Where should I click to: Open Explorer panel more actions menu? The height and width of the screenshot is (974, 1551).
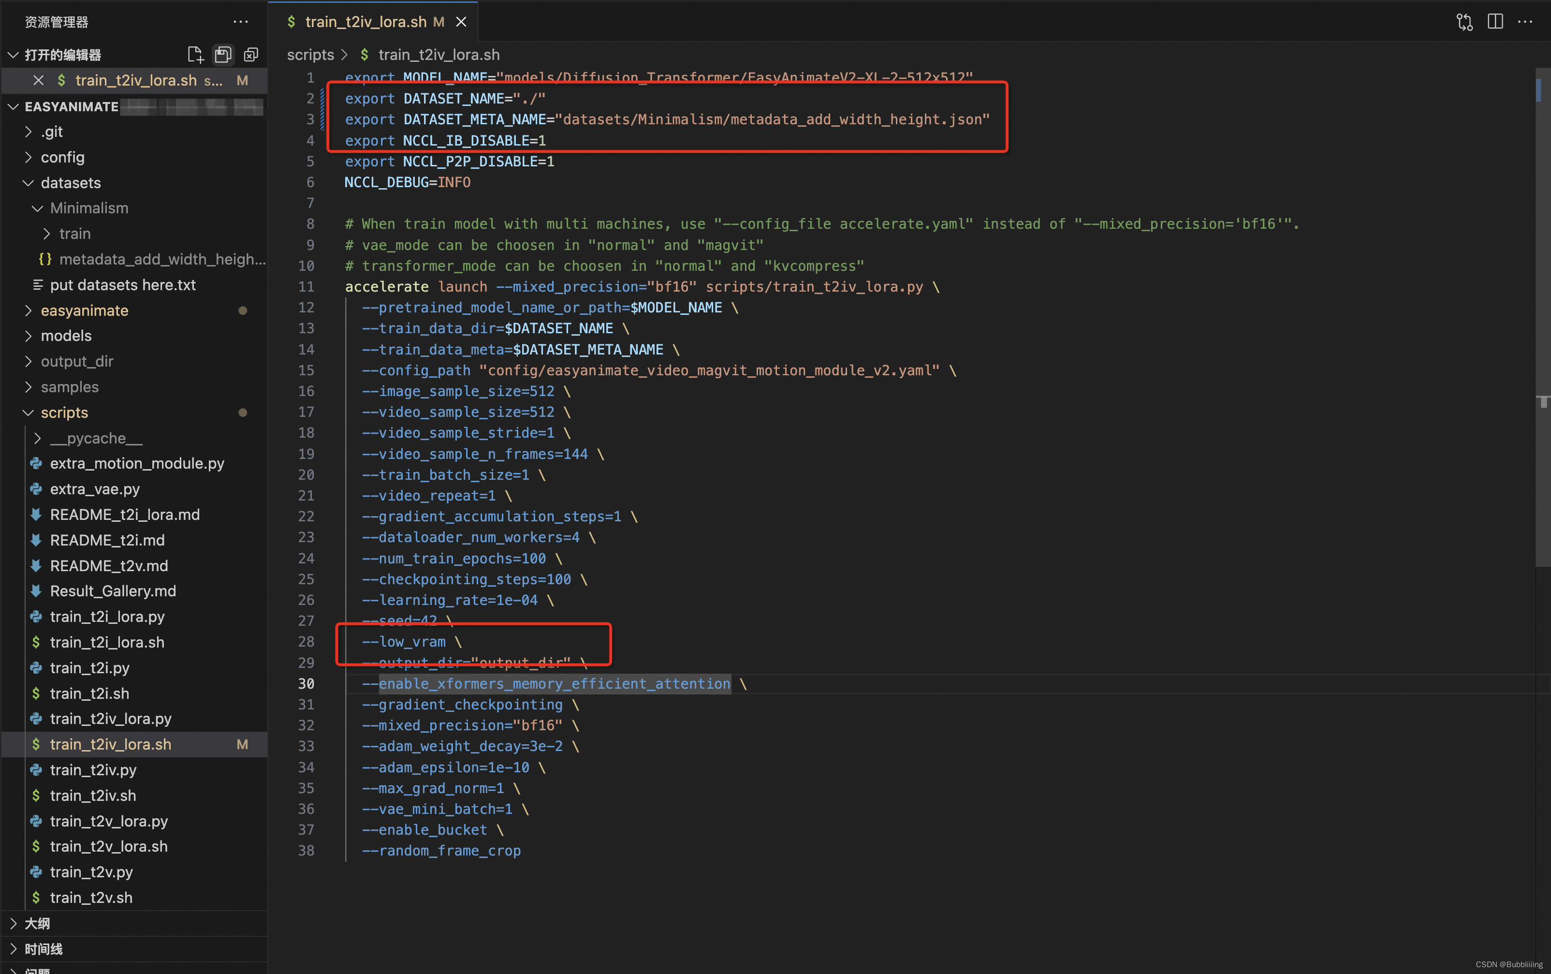pos(241,22)
